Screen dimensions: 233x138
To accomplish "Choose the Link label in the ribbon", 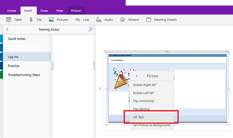I will pos(86,20).
